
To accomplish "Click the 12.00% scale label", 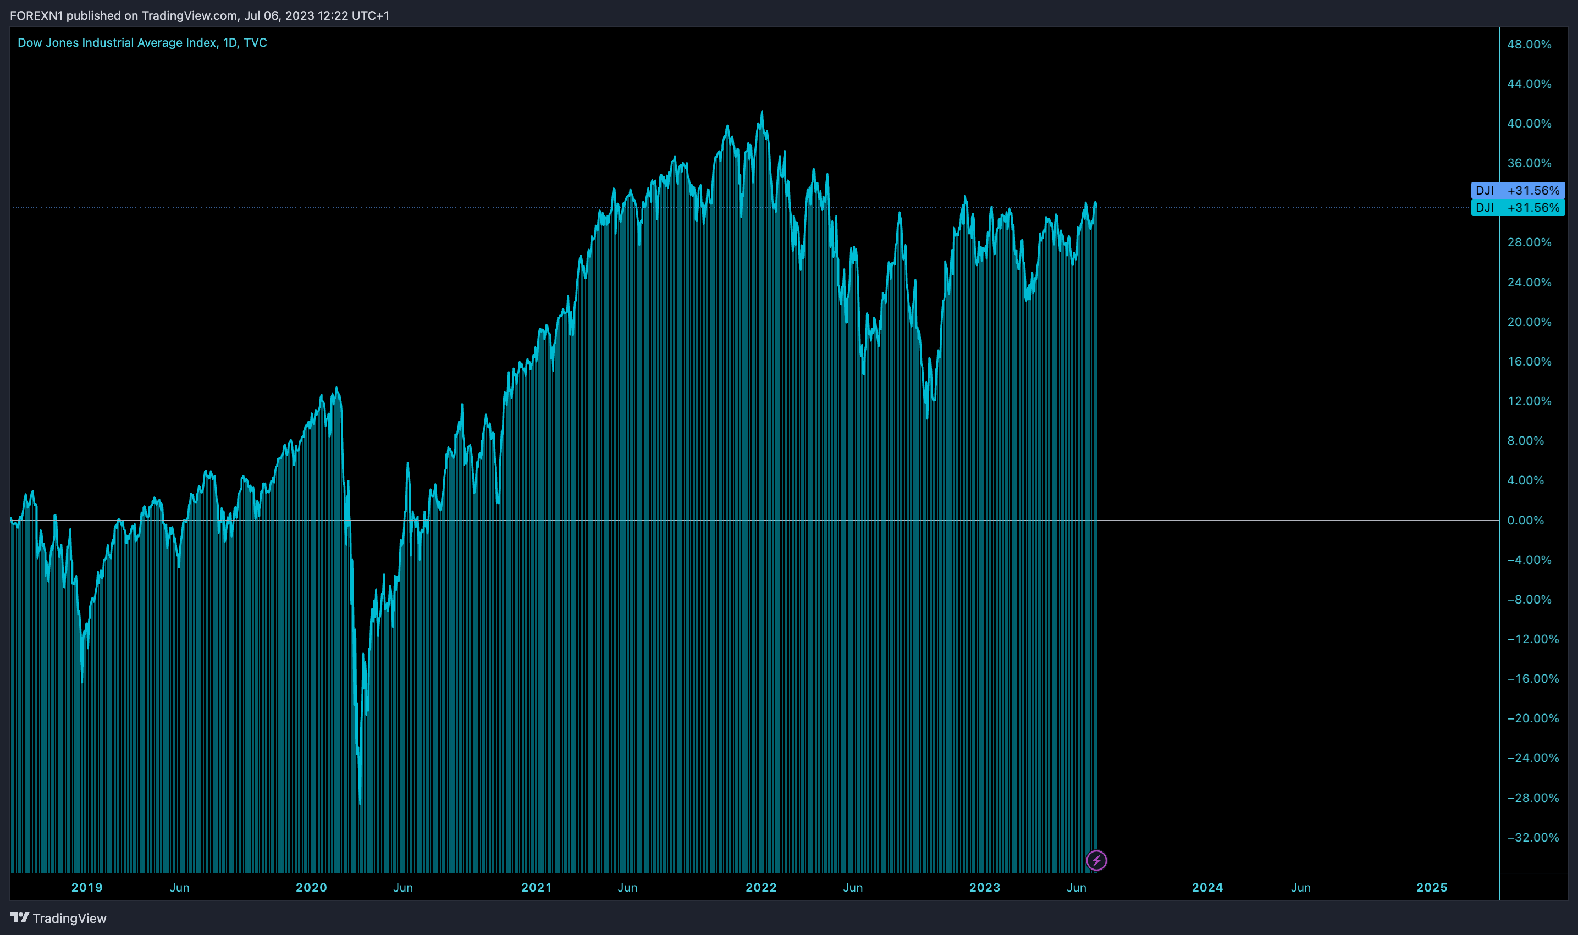I will tap(1530, 401).
